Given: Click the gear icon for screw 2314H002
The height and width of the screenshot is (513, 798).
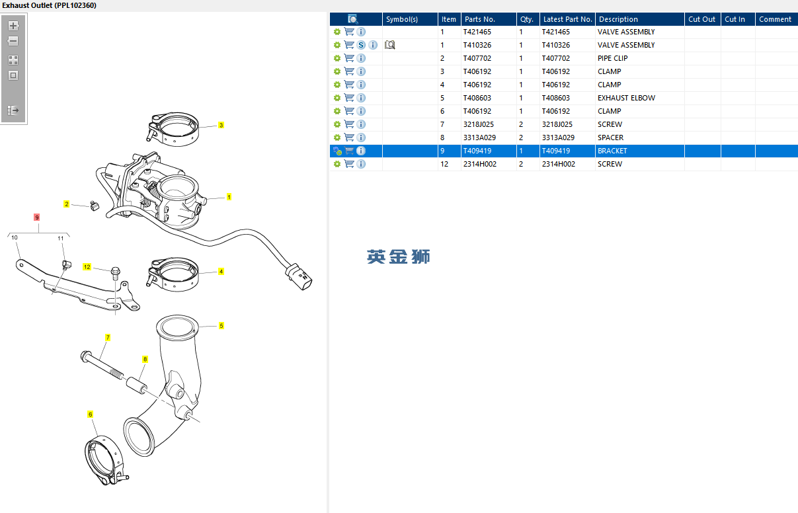Looking at the screenshot, I should (337, 164).
